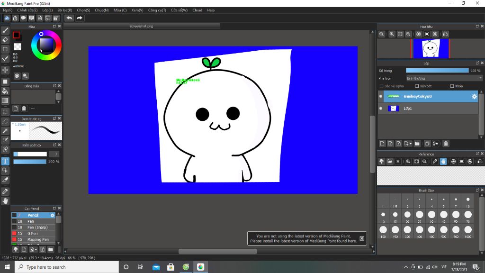485x273 pixels.
Task: Select the Eraser tool
Action: pos(5,40)
